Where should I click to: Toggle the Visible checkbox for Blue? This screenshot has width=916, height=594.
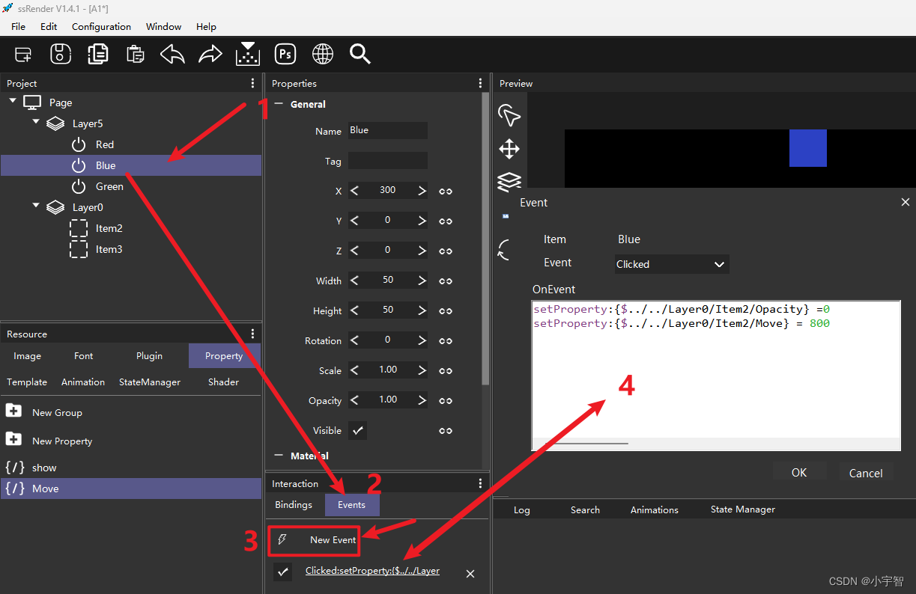(x=357, y=430)
